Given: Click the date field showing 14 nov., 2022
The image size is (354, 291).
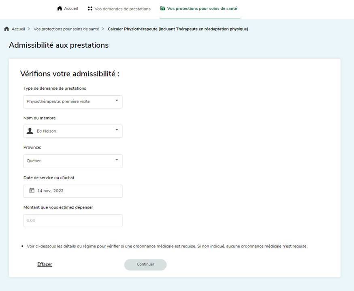Looking at the screenshot, I should tap(73, 191).
